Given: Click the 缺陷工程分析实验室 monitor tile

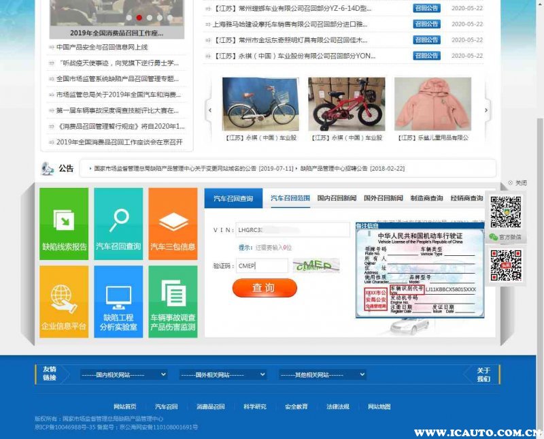Looking at the screenshot, I should pos(118,302).
